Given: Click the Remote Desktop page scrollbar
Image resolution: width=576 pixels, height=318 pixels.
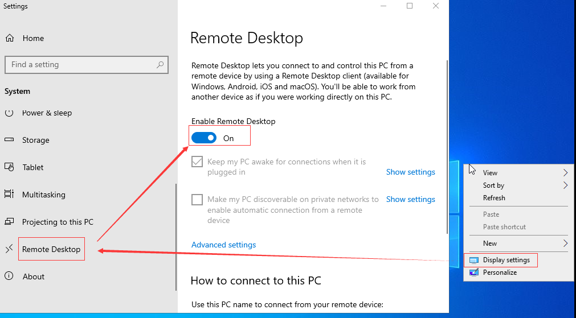Looking at the screenshot, I should (447, 147).
